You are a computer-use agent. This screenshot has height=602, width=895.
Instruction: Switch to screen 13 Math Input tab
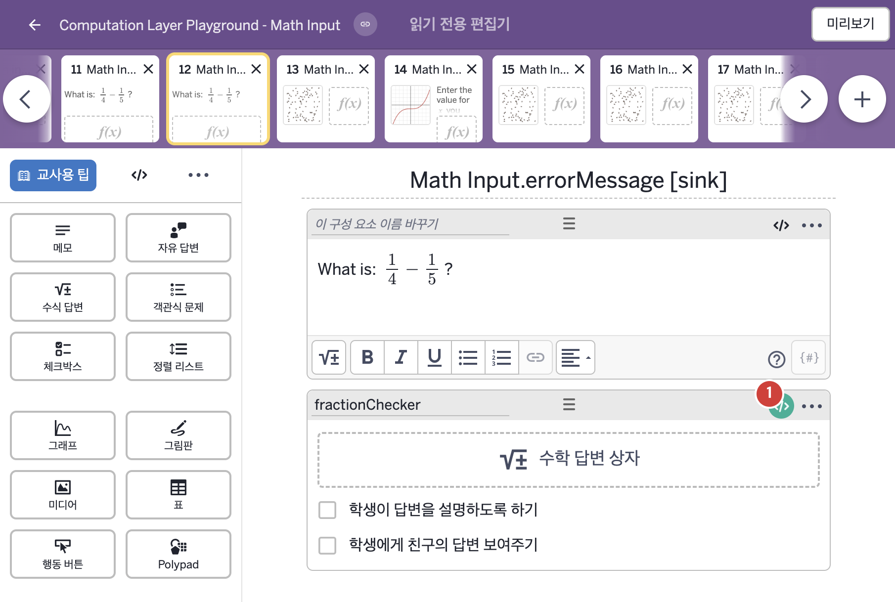point(326,99)
